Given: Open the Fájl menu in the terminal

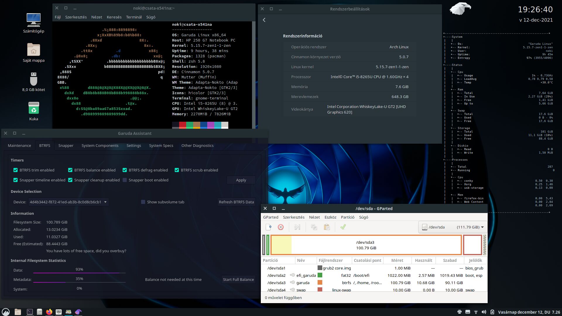Looking at the screenshot, I should point(58,17).
